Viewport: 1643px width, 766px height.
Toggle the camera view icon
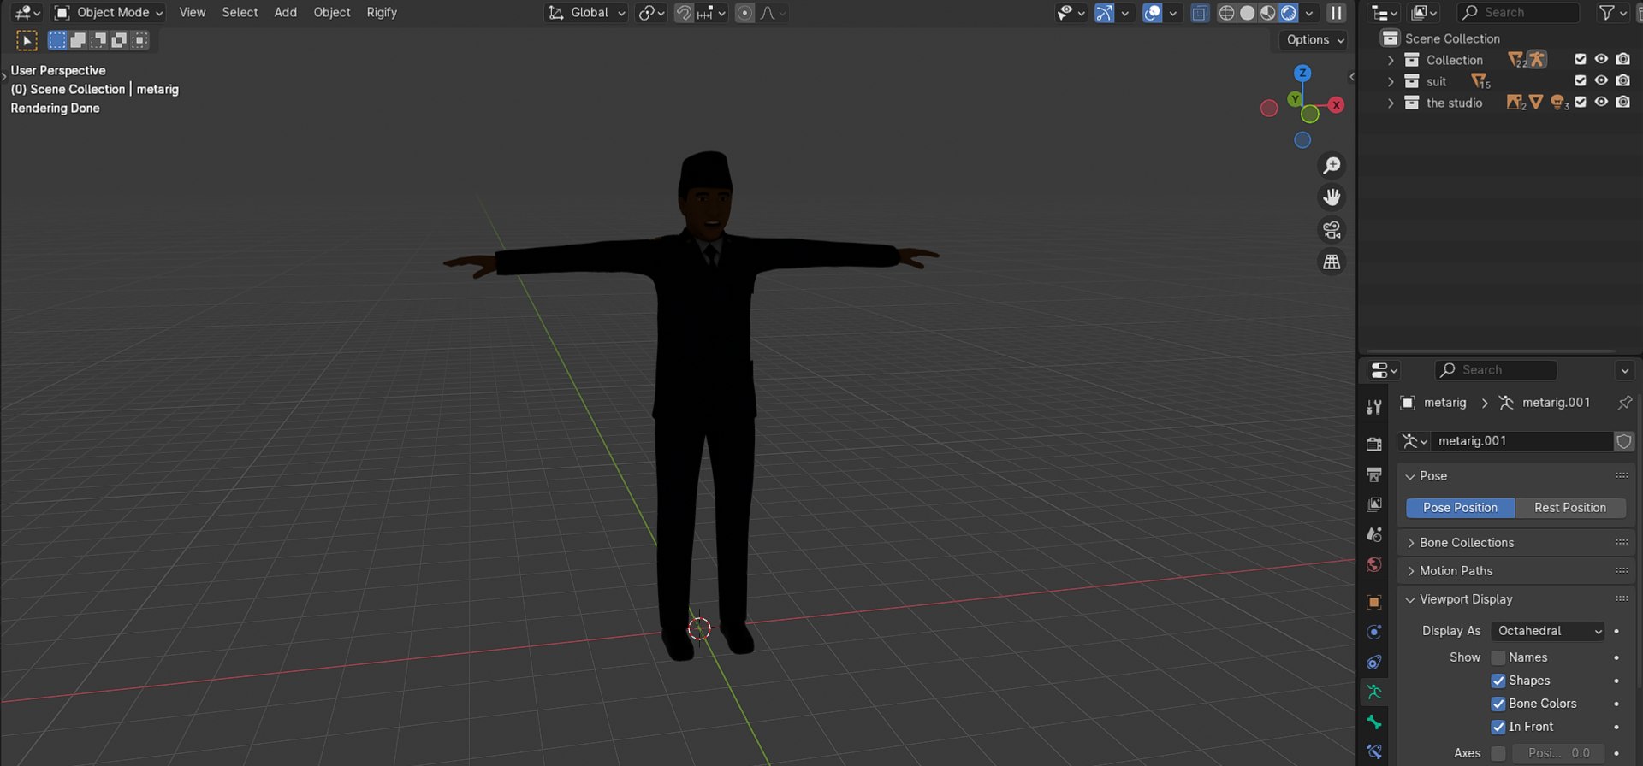pyautogui.click(x=1332, y=230)
